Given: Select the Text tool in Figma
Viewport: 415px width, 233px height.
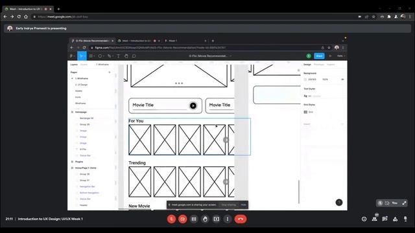Looking at the screenshot, I should coord(118,56).
